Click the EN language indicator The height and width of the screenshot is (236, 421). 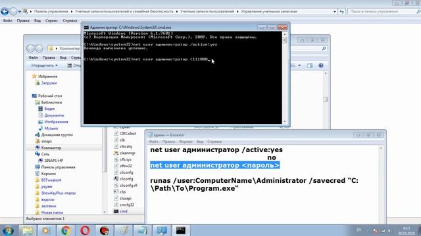pos(359,230)
